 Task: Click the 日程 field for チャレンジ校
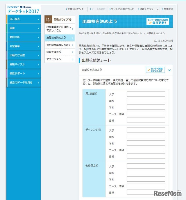(x=146, y=156)
